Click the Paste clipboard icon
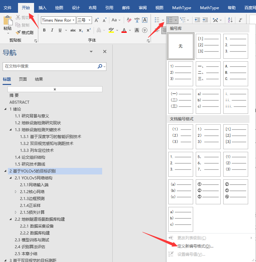 [x=8, y=21]
